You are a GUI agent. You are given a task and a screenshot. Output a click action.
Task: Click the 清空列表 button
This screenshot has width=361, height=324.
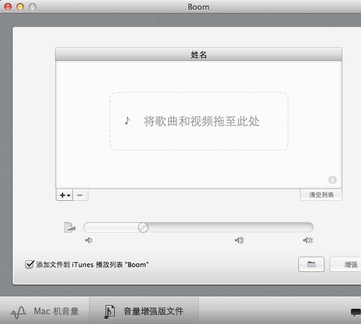321,195
